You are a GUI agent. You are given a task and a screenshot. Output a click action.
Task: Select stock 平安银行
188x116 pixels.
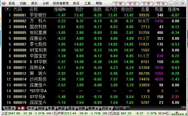[x=38, y=15]
